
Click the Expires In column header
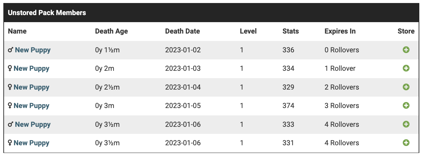point(340,31)
